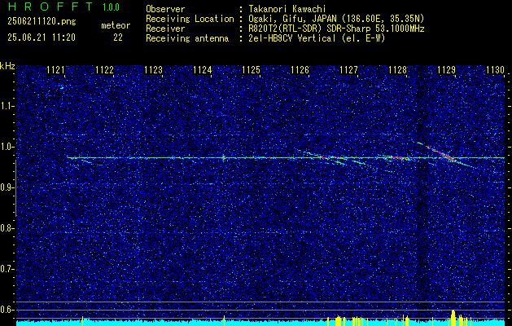
Task: Click the gray range bar left of the plot
Action: [x=15, y=188]
